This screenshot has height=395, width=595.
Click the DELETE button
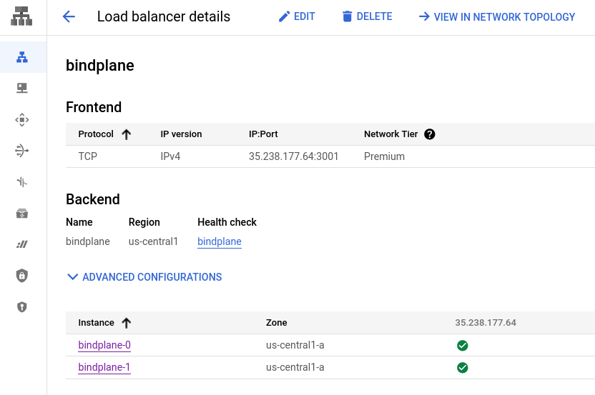[x=367, y=16]
